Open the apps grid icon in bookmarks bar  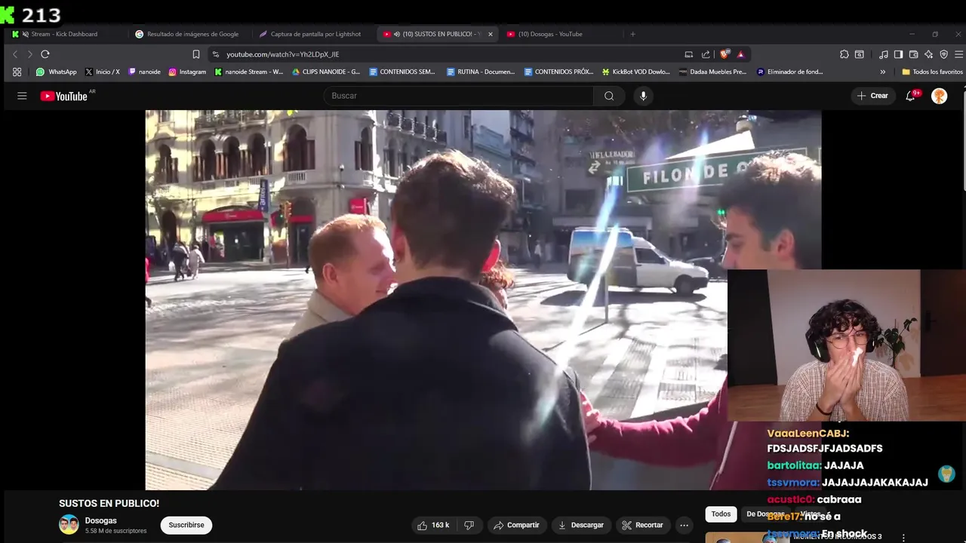(17, 72)
